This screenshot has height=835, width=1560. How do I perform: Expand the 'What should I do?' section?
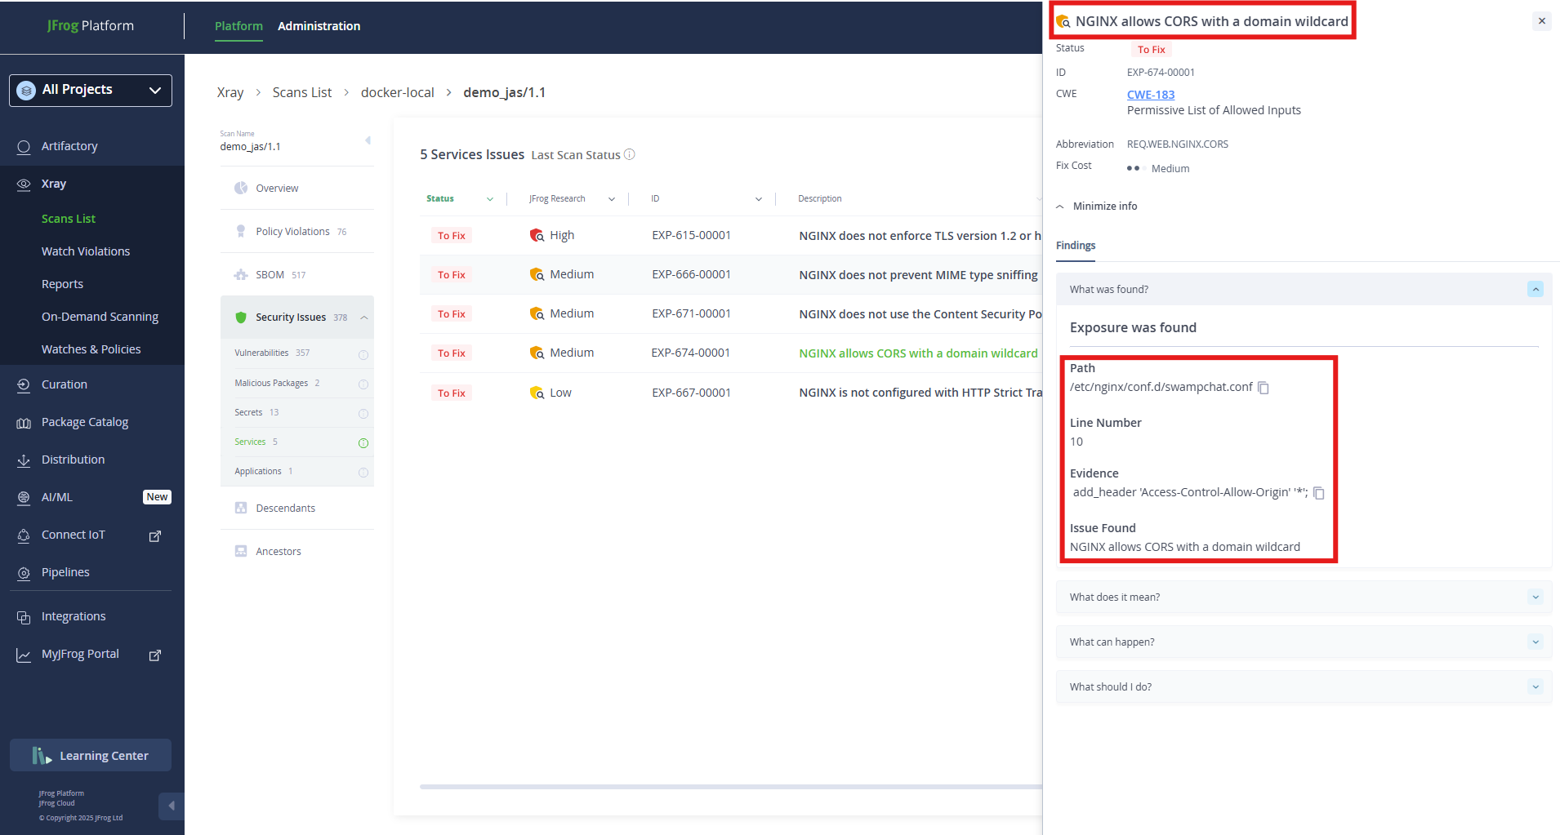[1302, 686]
